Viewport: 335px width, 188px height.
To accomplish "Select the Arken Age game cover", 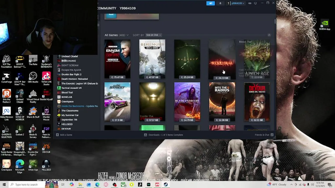I will [257, 59].
